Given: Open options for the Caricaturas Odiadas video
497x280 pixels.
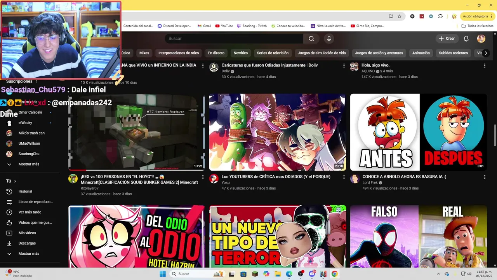Looking at the screenshot, I should [x=344, y=66].
